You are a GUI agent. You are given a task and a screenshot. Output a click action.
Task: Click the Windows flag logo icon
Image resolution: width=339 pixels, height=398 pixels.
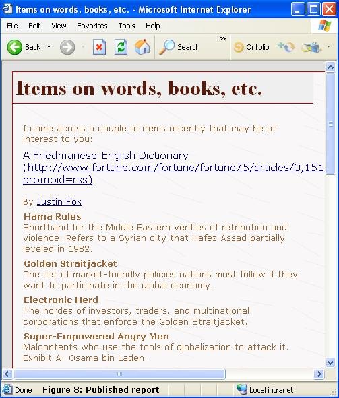(x=325, y=26)
